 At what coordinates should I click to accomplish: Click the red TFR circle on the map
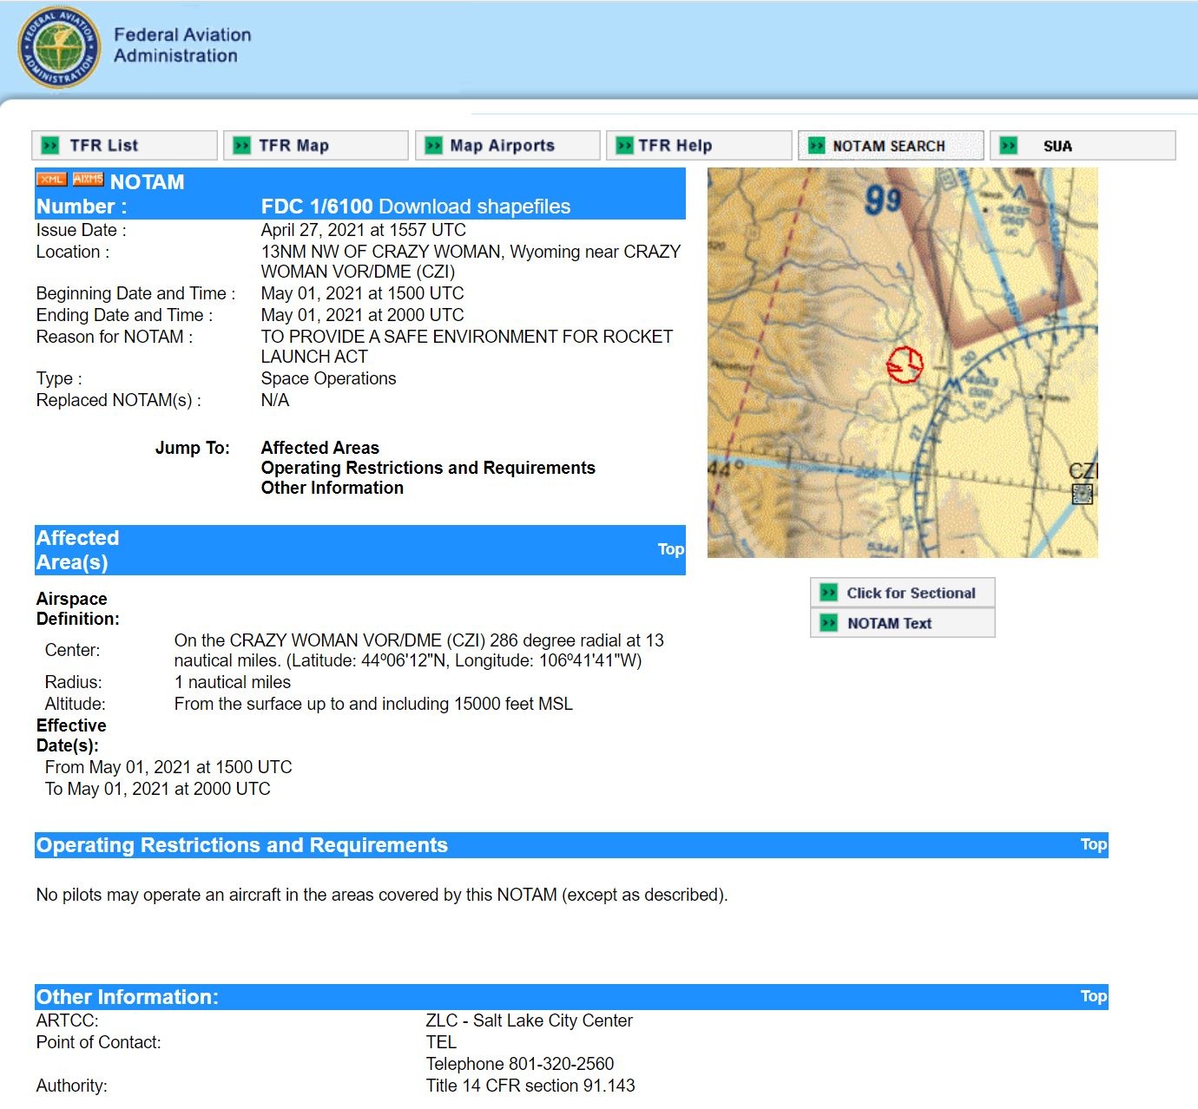[905, 364]
